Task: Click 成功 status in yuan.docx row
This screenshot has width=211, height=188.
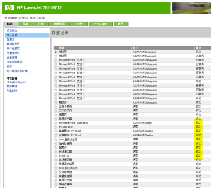Action: pyautogui.click(x=198, y=123)
